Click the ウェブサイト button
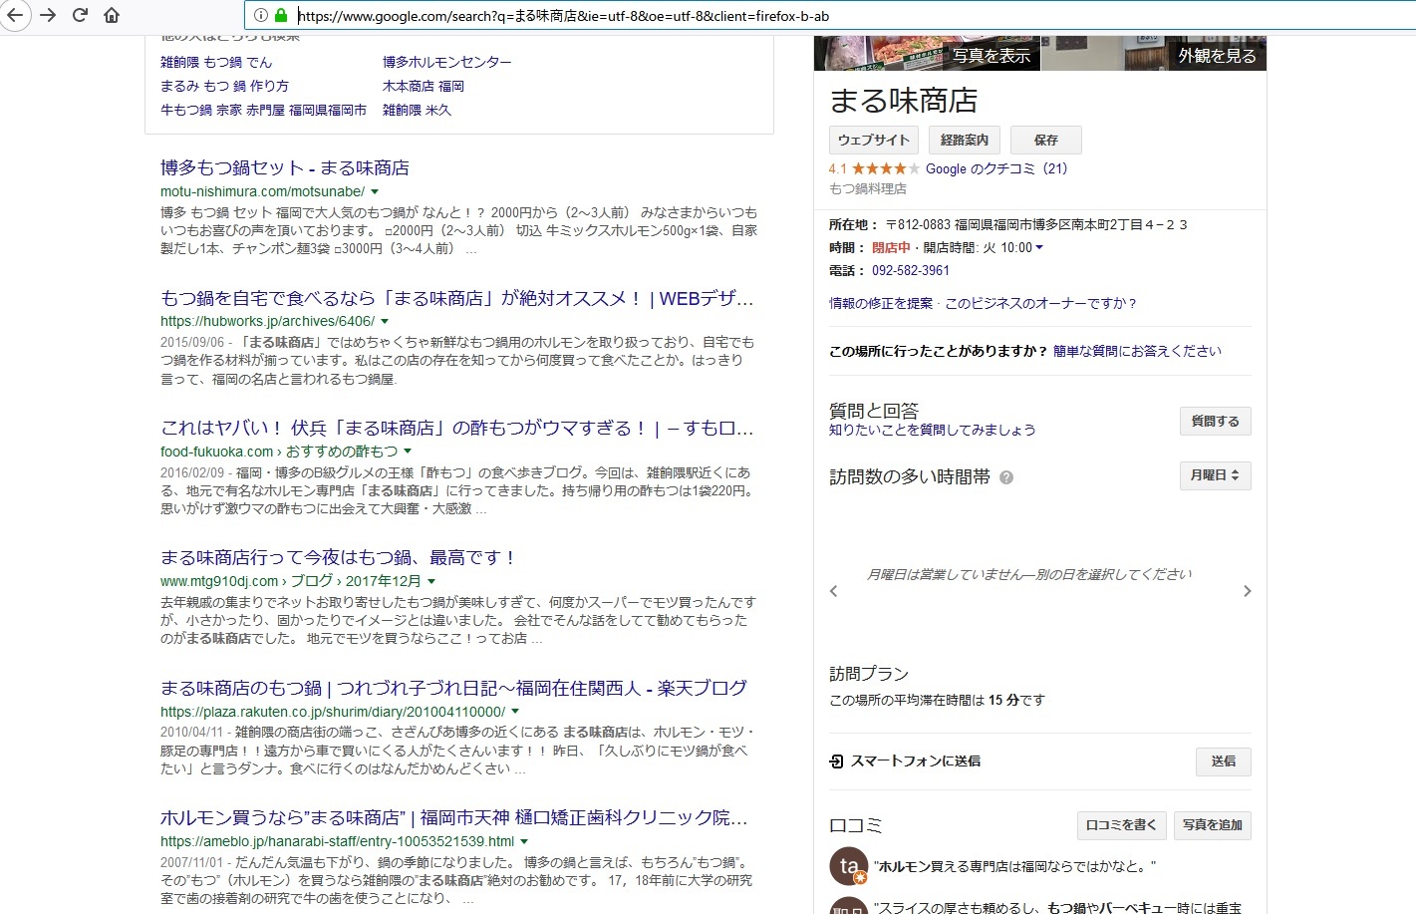This screenshot has width=1416, height=914. pos(874,140)
